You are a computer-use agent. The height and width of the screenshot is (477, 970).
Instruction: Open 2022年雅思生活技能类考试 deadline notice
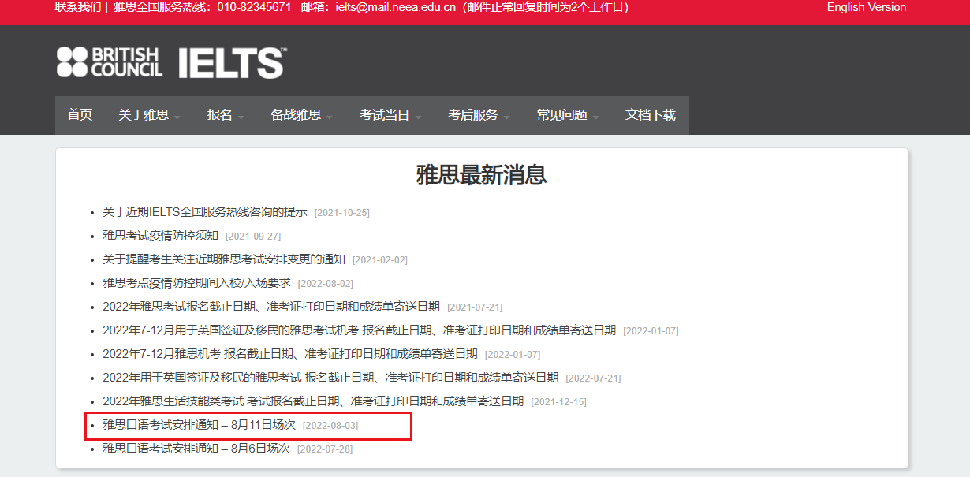313,401
